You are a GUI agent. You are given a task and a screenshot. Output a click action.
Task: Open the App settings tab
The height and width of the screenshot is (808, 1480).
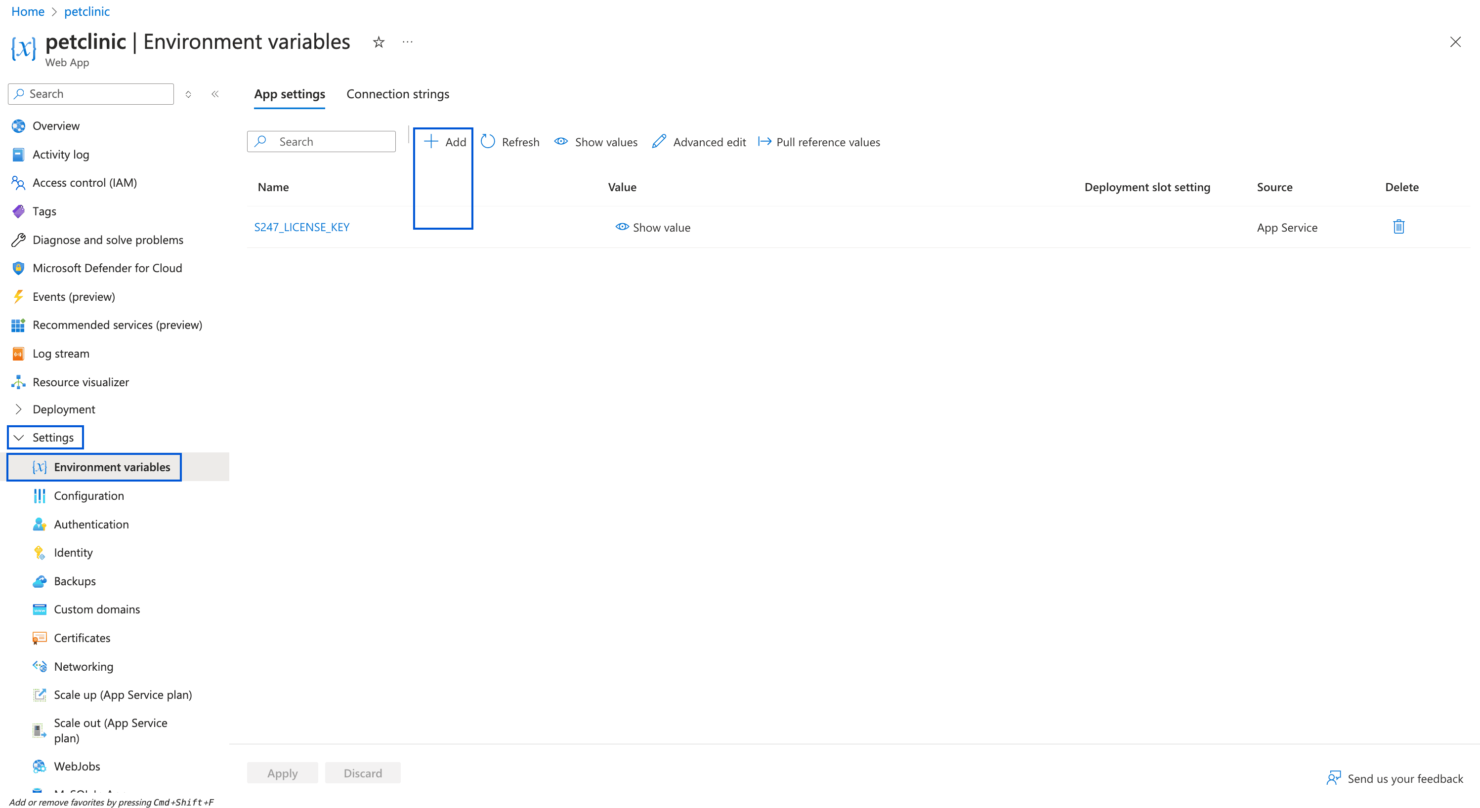(289, 94)
